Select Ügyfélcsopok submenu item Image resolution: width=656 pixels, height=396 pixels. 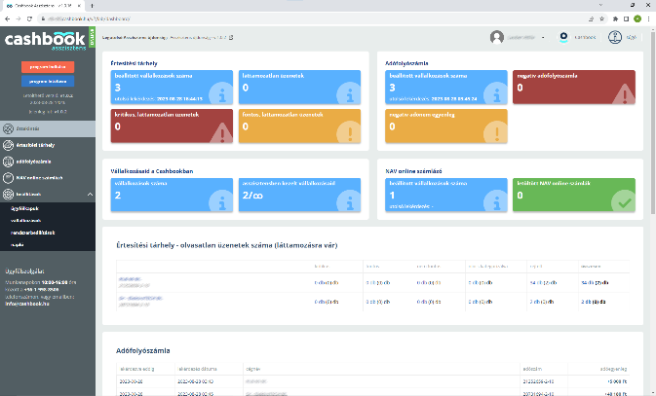tap(25, 208)
